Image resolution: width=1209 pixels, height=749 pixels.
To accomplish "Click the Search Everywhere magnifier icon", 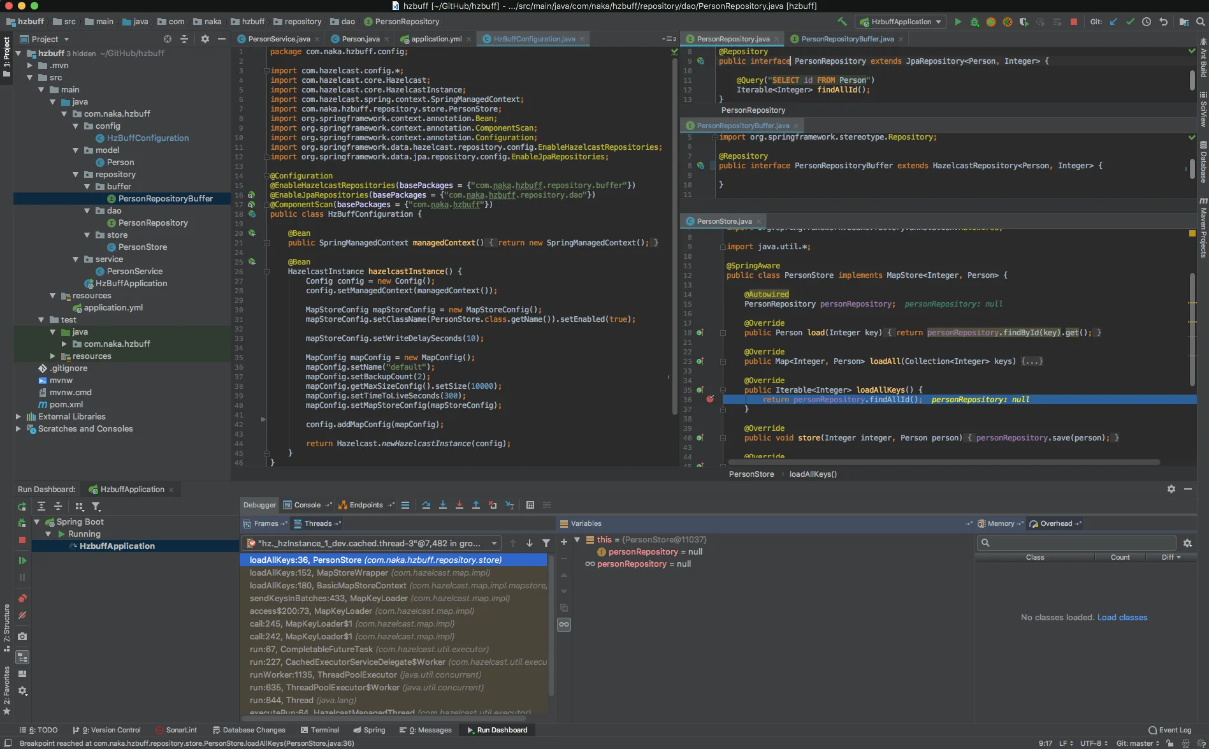I will 1201,22.
